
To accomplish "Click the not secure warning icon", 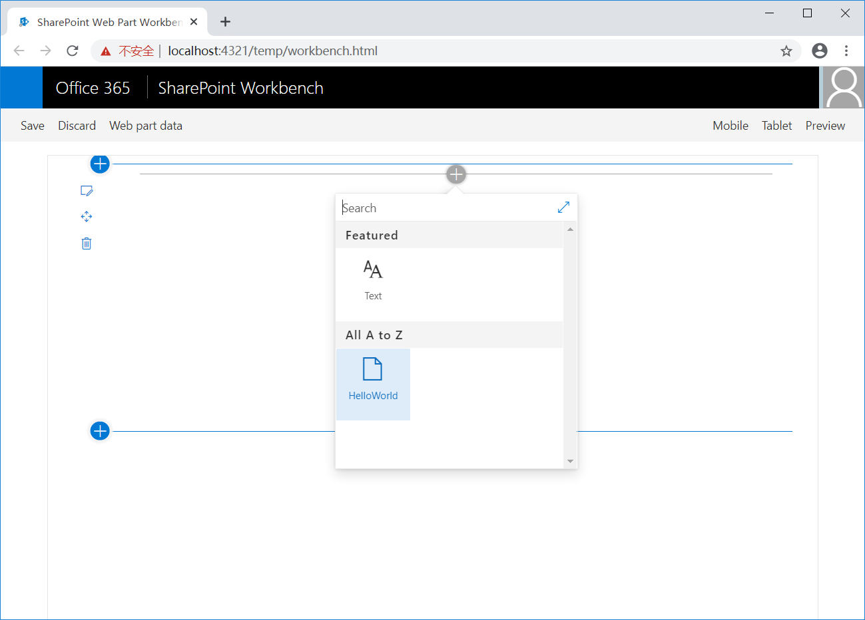I will coord(106,51).
